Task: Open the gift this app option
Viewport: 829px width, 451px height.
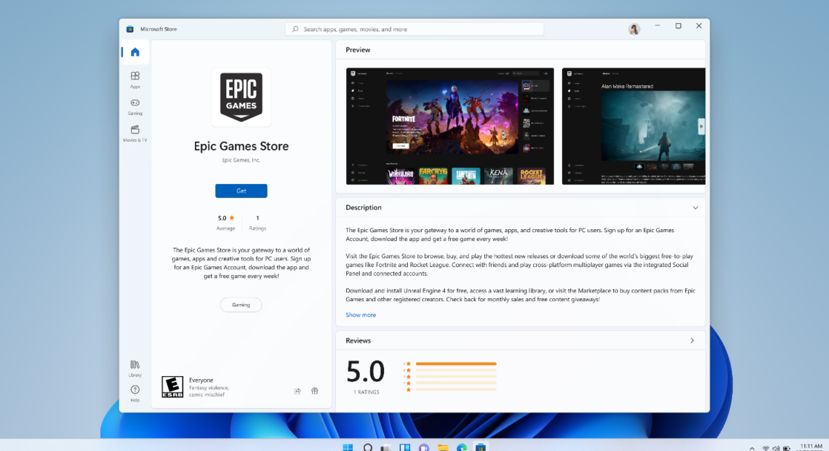Action: [x=315, y=391]
